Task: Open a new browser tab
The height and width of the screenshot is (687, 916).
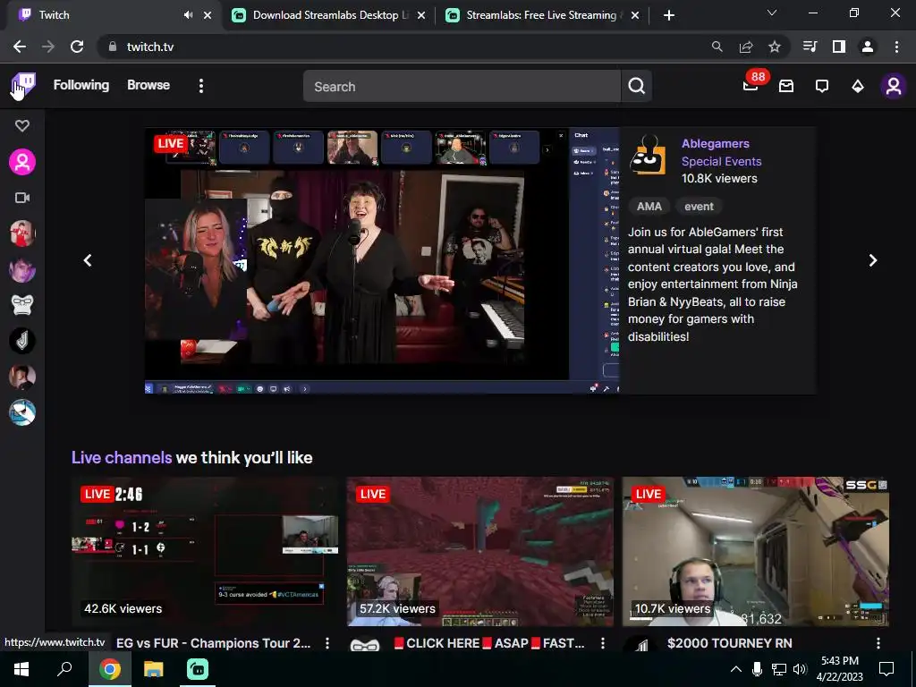Action: tap(669, 15)
